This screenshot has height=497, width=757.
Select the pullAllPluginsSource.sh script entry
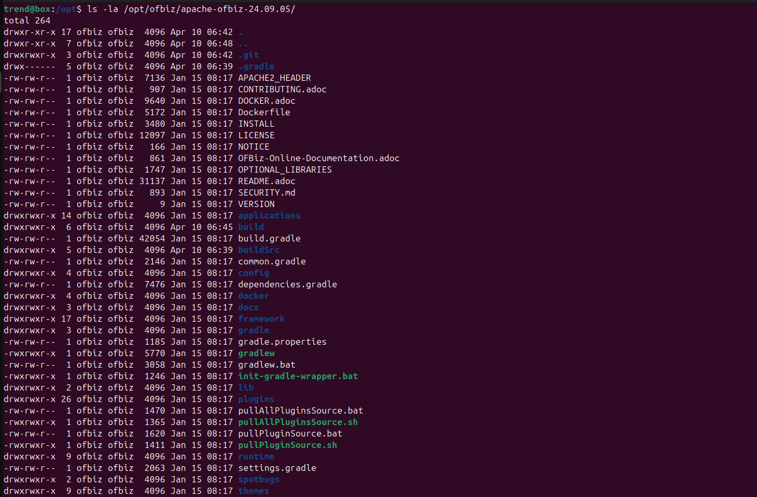coord(298,422)
